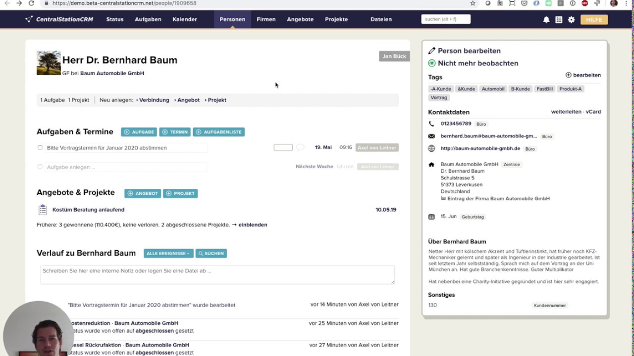Open the Status menu
The width and height of the screenshot is (634, 356).
115,19
